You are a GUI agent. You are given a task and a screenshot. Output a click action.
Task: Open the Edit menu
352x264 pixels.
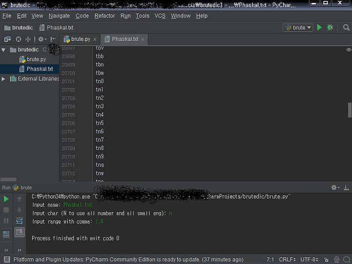coord(22,16)
